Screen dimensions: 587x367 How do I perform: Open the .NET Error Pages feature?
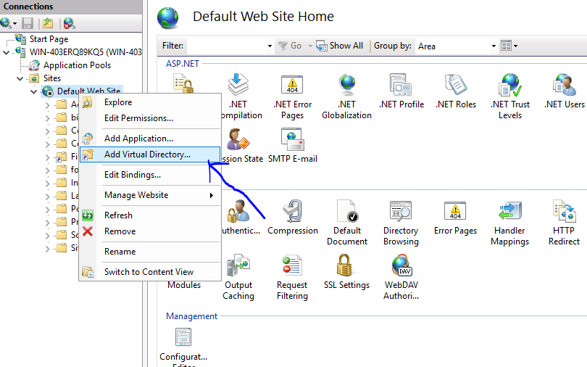tap(292, 97)
